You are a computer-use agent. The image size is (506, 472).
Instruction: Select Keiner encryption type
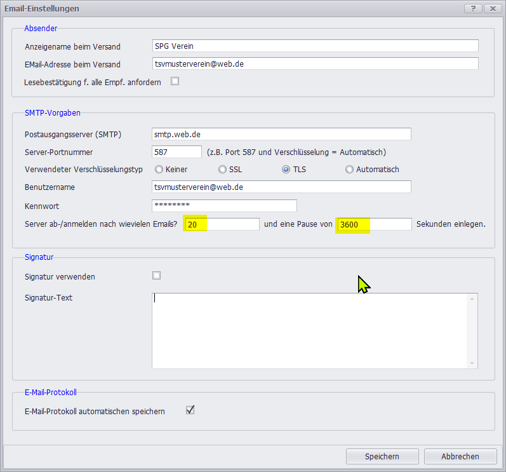[159, 170]
